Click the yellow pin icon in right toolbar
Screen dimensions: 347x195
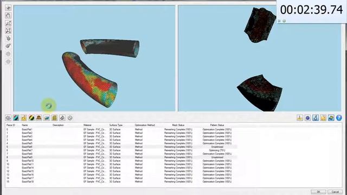click(x=300, y=118)
